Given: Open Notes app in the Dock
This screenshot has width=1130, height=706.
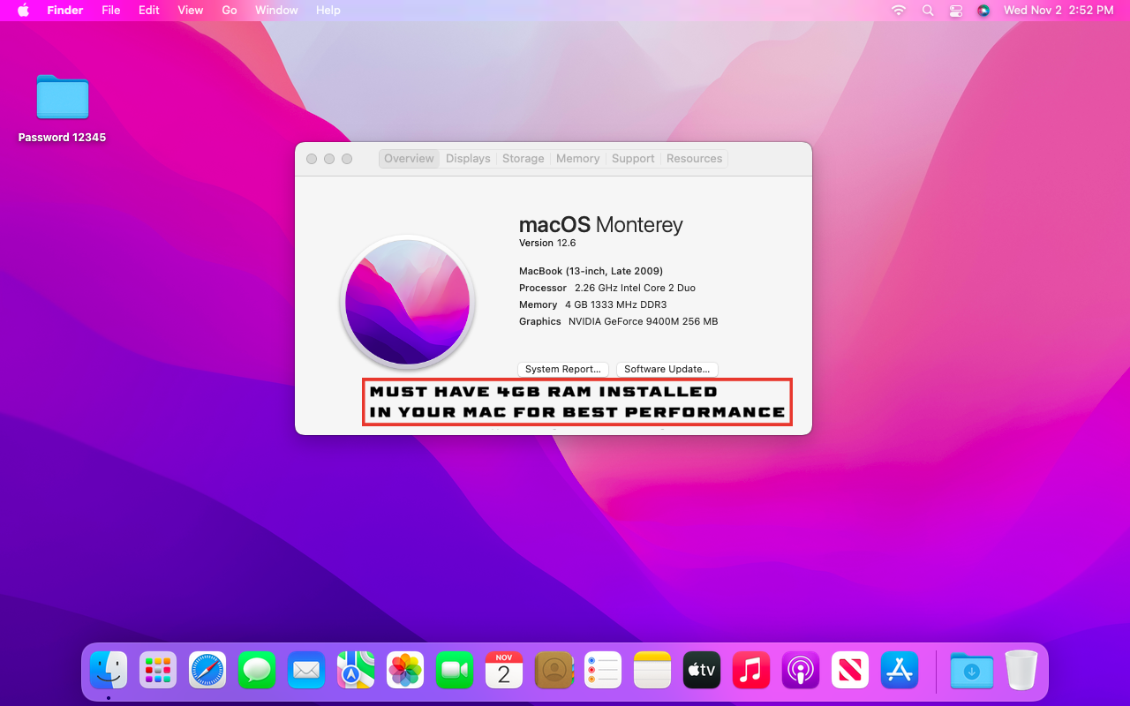Looking at the screenshot, I should click(x=652, y=671).
